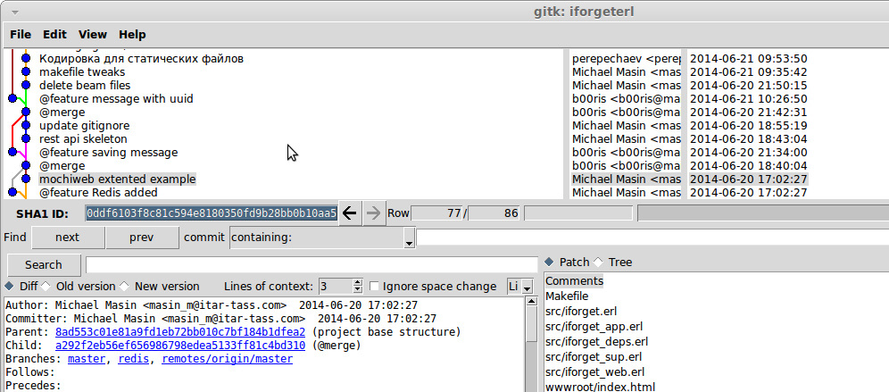Viewport: 889px width, 392px height.
Task: Select the 'Кодировка для статических файлов' commit
Action: click(141, 58)
